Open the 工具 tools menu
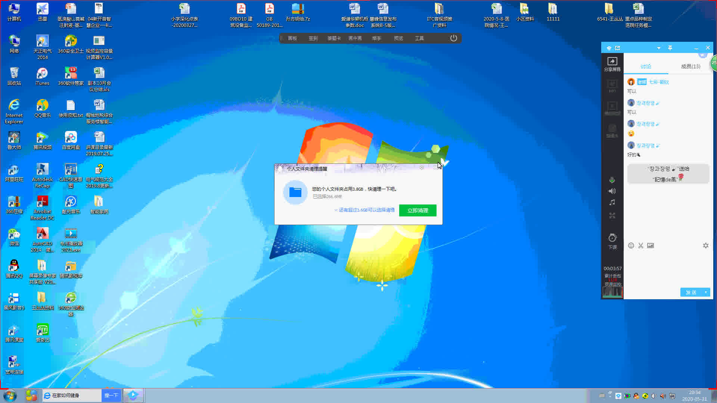The width and height of the screenshot is (717, 403). coord(419,38)
